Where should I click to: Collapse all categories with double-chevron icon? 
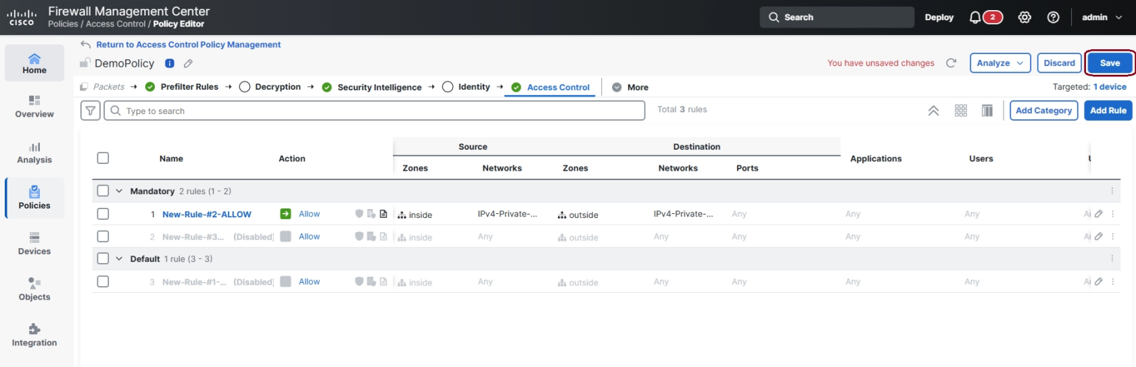933,111
